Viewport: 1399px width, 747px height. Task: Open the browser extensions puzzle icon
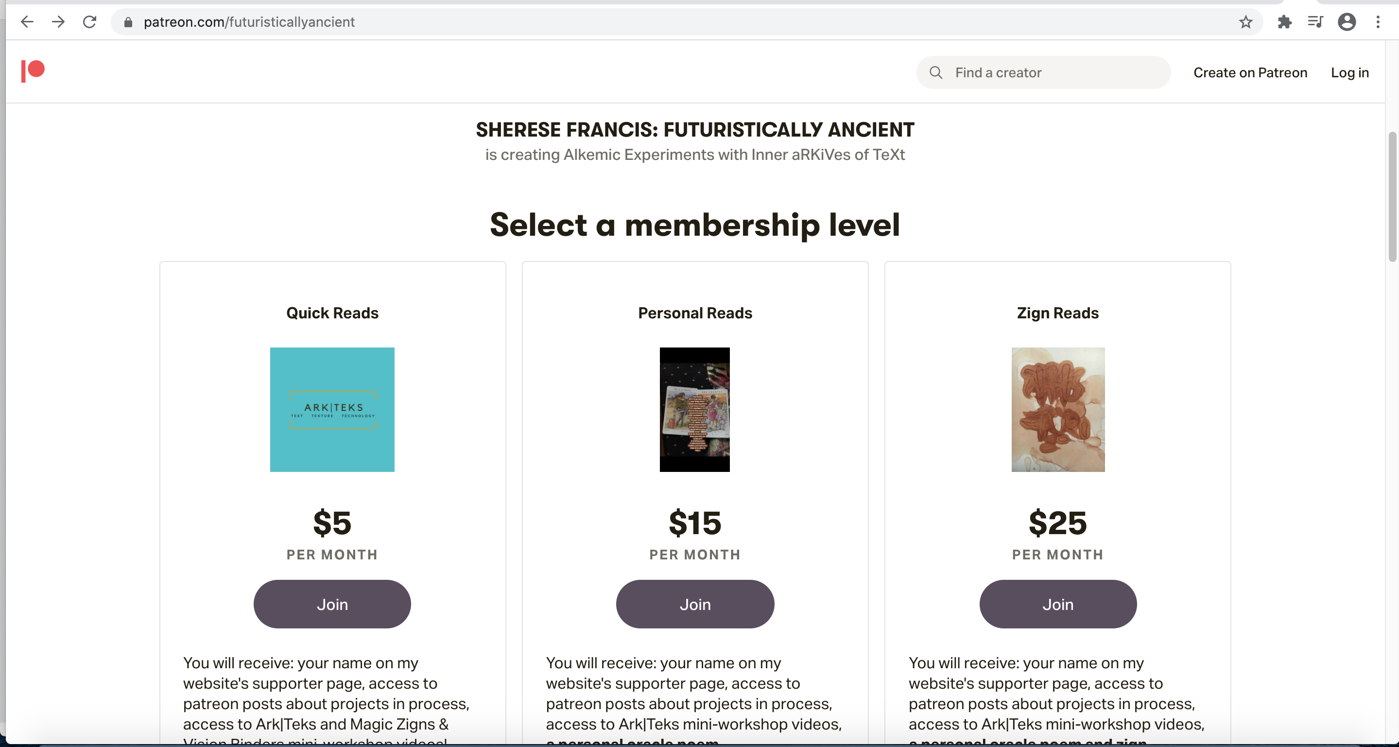pos(1284,22)
